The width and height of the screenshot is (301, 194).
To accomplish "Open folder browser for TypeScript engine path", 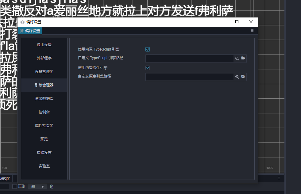I will coord(243,58).
